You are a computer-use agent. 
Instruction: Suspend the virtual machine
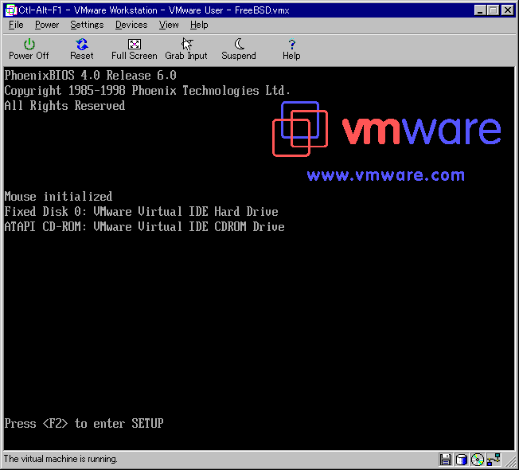(x=239, y=49)
